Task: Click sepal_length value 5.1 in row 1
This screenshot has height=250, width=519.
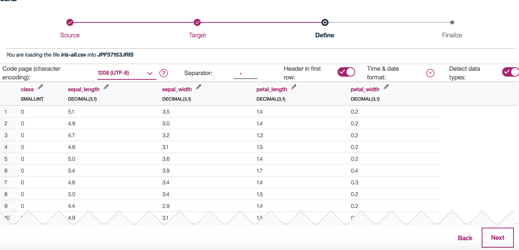Action: [x=72, y=112]
